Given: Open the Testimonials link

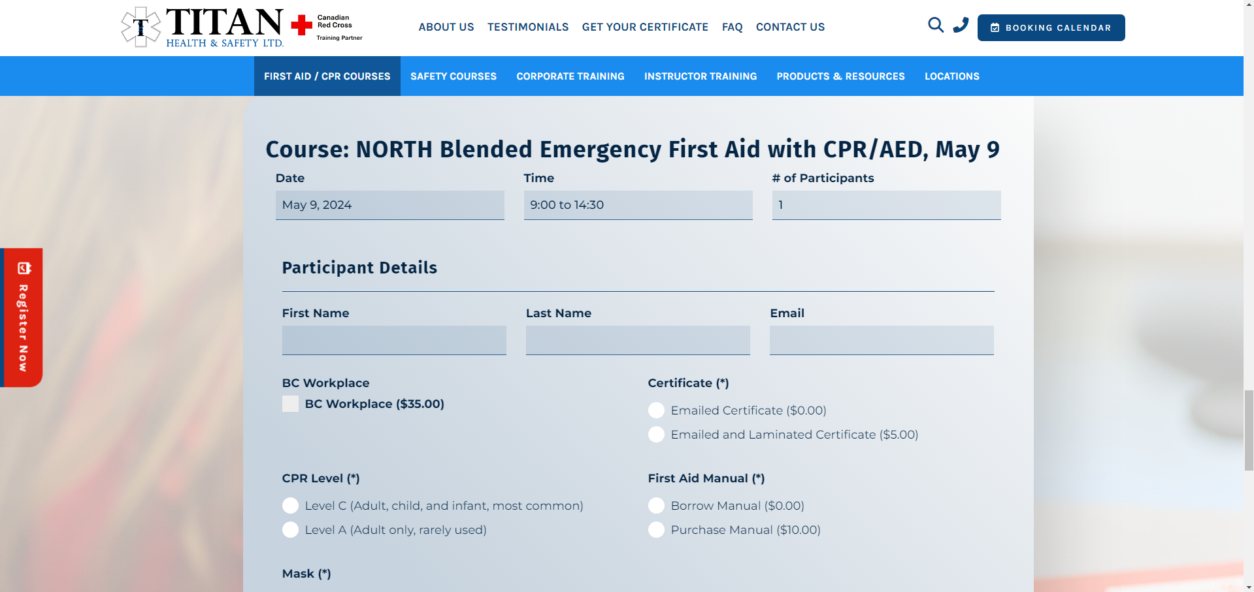Looking at the screenshot, I should [528, 27].
